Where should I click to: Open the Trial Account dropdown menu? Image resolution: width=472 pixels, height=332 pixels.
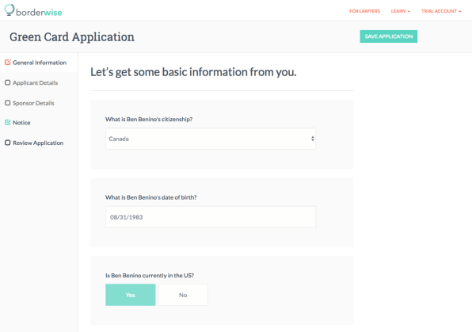[441, 11]
